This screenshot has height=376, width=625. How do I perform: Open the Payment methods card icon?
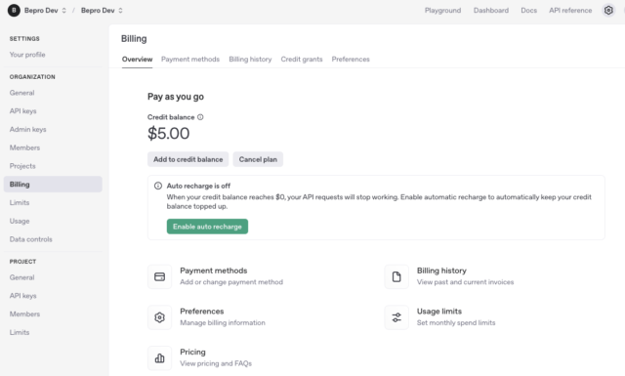159,276
